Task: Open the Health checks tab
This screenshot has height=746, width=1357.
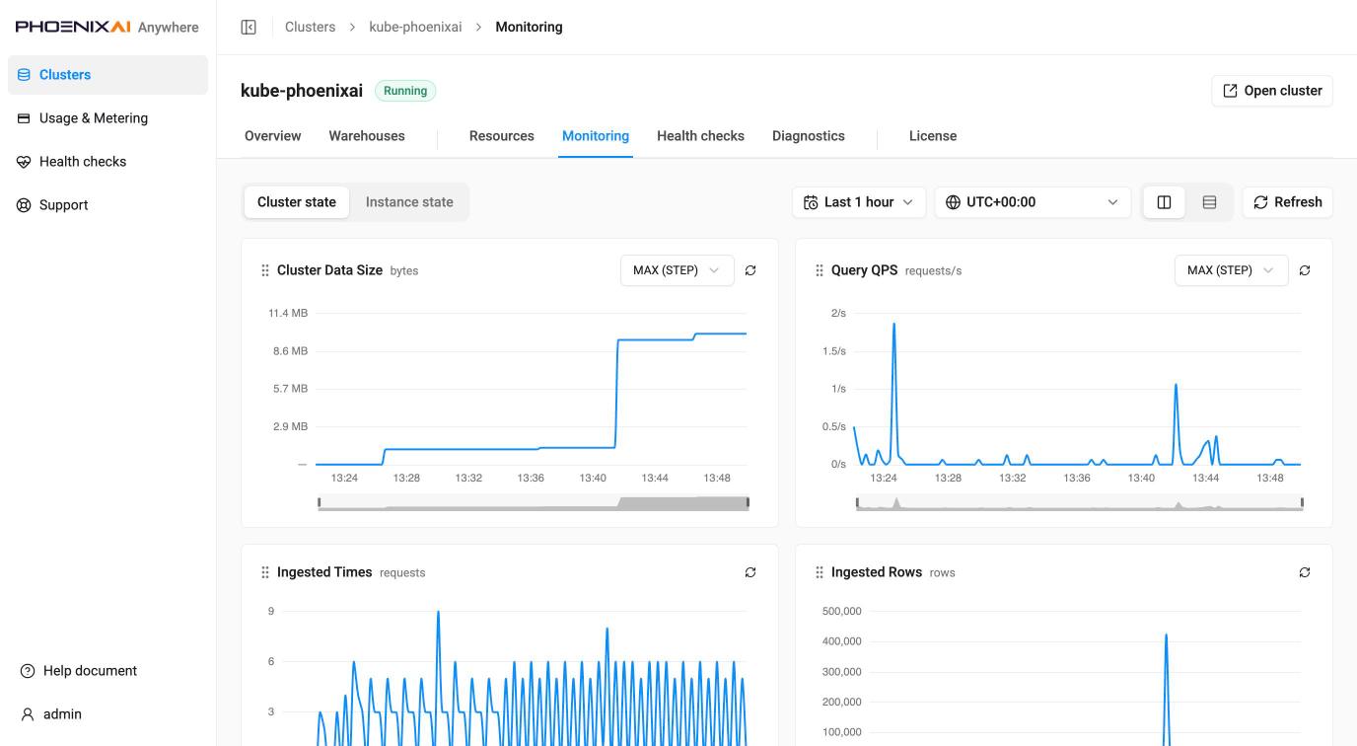Action: coord(700,136)
